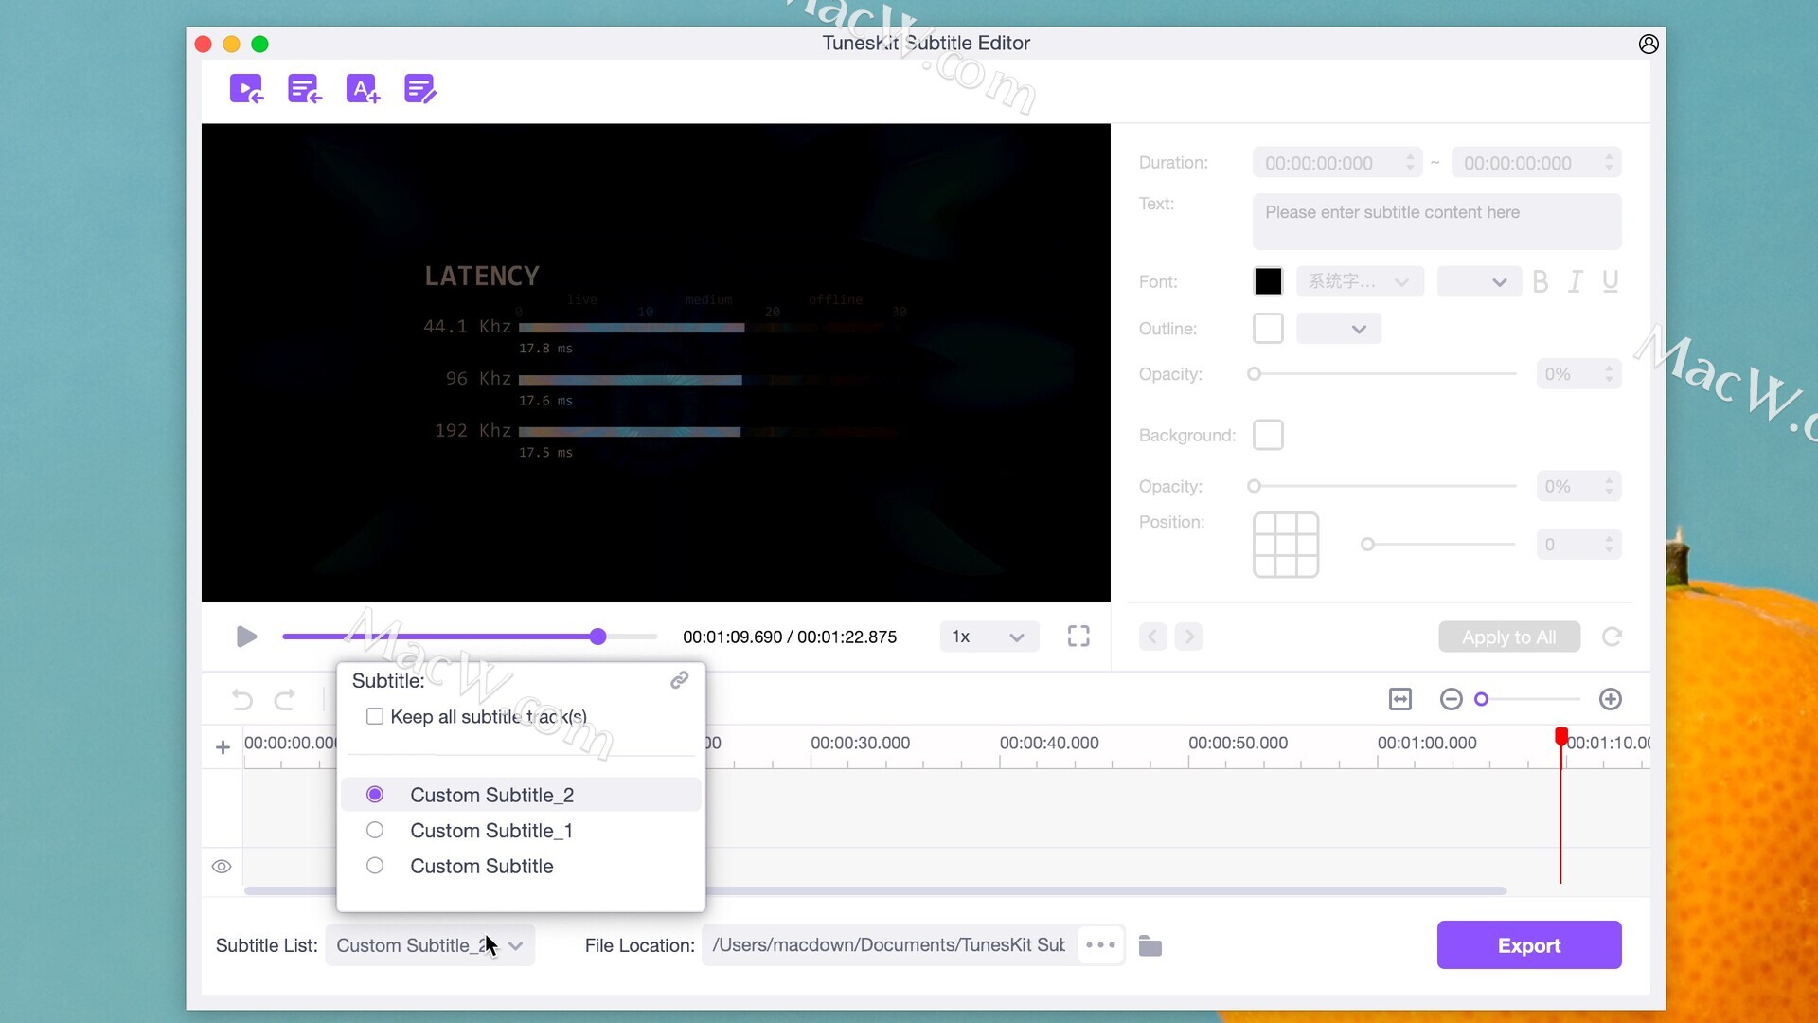Toggle underline font style

point(1610,281)
